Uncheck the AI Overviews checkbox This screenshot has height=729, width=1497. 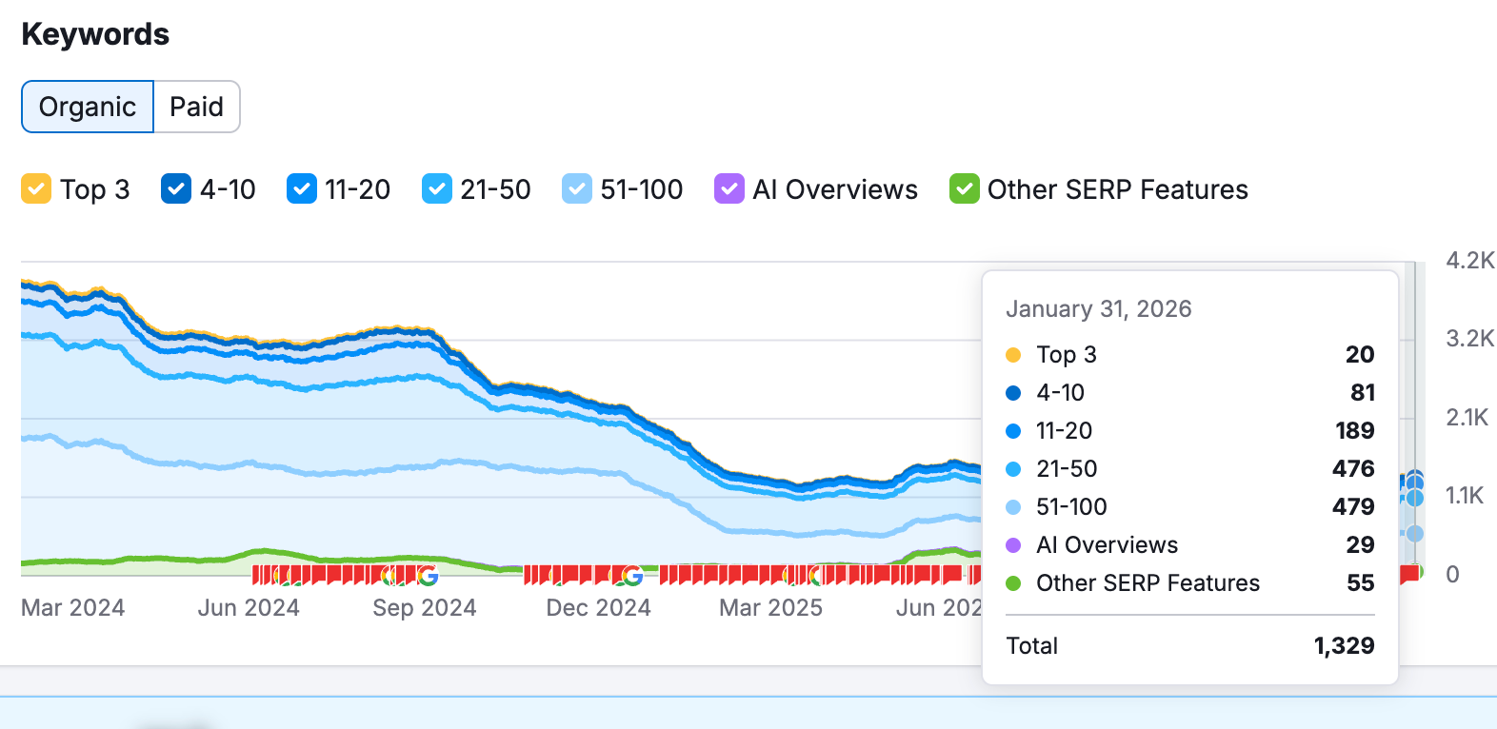[x=729, y=189]
